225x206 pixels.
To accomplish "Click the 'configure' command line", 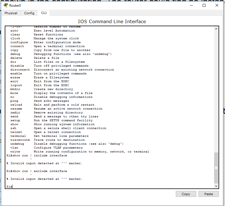I will coord(46,42).
